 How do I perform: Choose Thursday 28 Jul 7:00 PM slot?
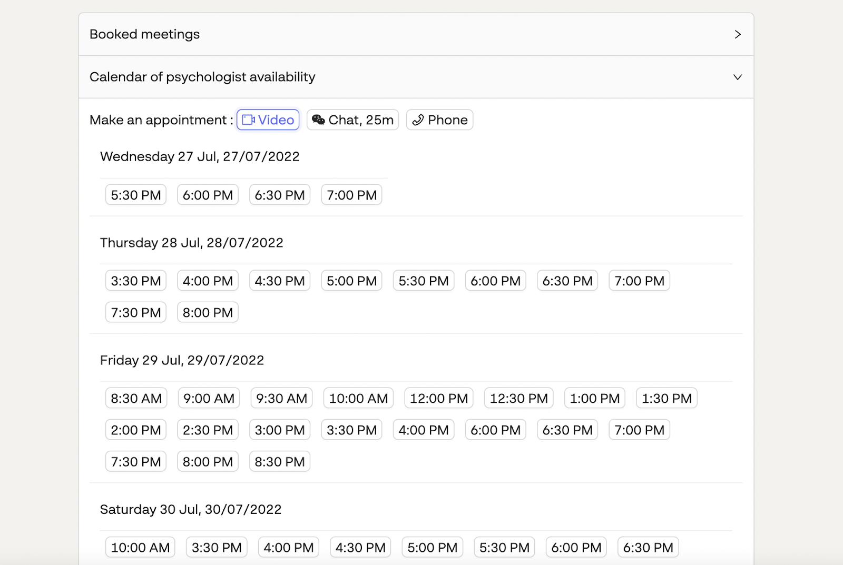[x=639, y=281]
